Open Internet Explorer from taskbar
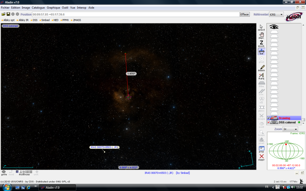Image resolution: width=306 pixels, height=191 pixels. coord(28,187)
